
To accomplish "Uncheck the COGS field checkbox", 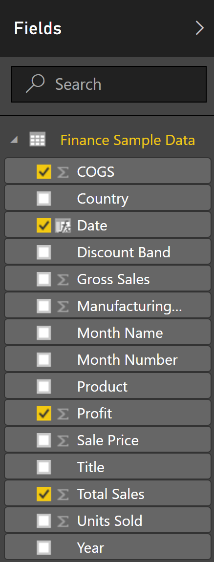I will tap(44, 172).
